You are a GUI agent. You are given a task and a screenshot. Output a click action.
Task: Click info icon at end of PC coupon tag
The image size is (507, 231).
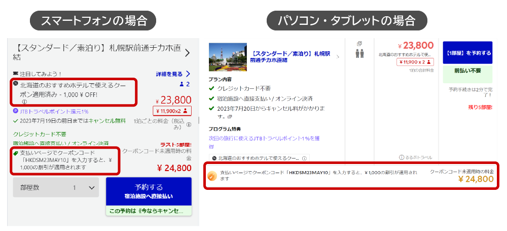tap(304, 158)
